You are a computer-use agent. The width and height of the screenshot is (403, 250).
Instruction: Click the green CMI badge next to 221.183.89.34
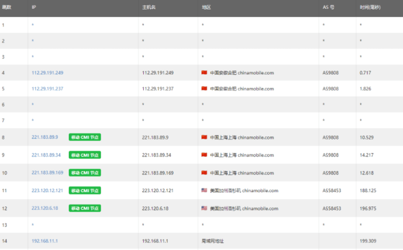85,155
